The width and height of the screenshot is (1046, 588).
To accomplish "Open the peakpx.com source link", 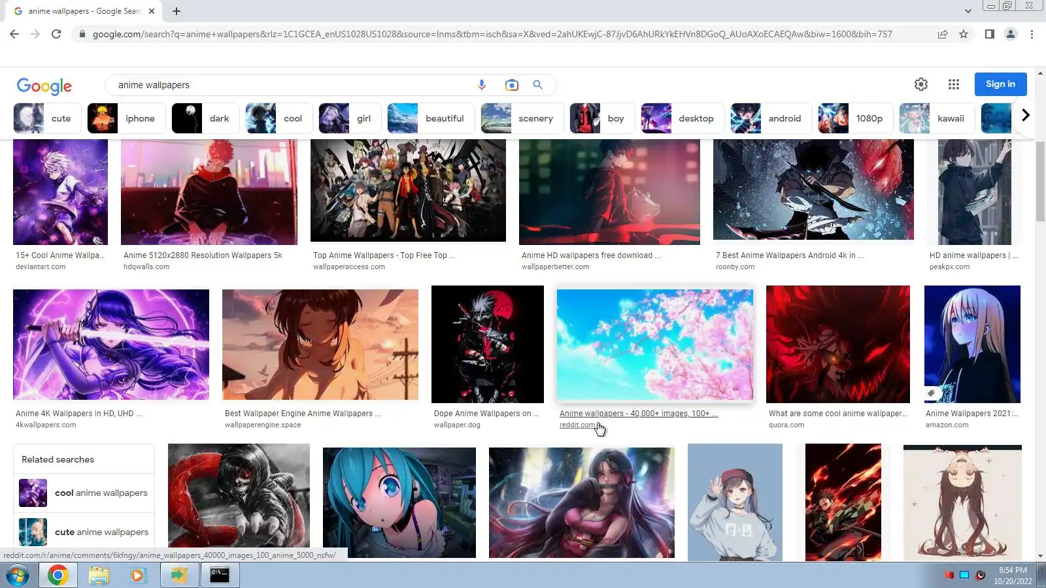I will 949,267.
